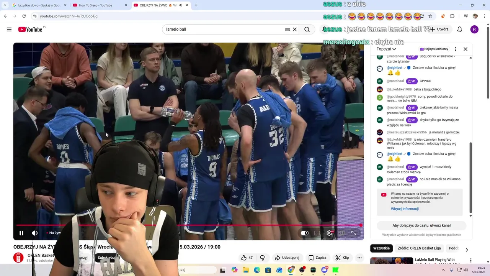Show more filter chips with the right chevron

[x=467, y=250]
